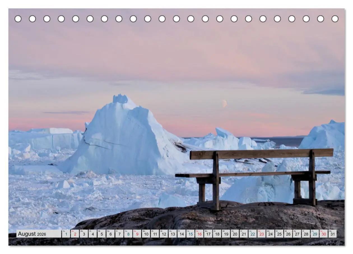The height and width of the screenshot is (254, 353).
Task: Click the August 2026 month label
Action: tap(32, 234)
